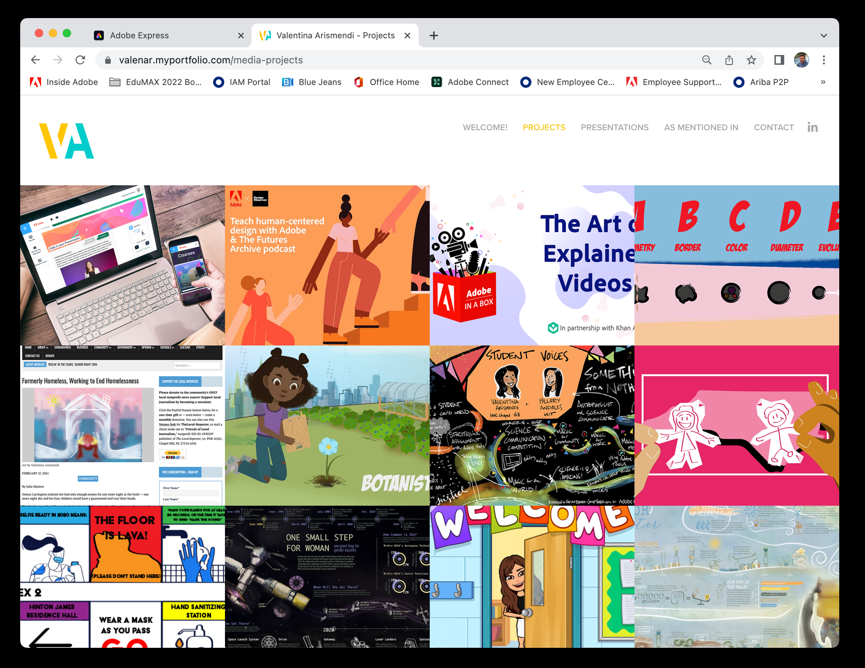Viewport: 865px width, 668px height.
Task: Expand the tab search dropdown arrow
Action: click(x=824, y=36)
